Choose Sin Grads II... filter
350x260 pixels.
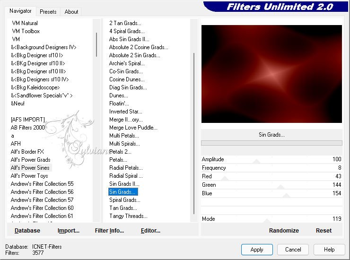tap(124, 184)
